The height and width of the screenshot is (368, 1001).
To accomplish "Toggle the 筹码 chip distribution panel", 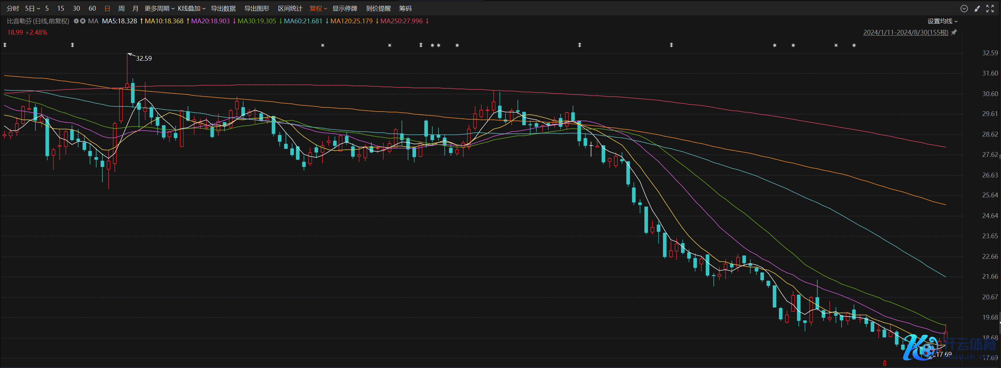I will 405,9.
